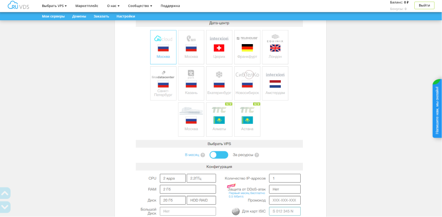This screenshot has height=217, width=442.
Task: Choose the Kazan IT Park data center
Action: [191, 83]
